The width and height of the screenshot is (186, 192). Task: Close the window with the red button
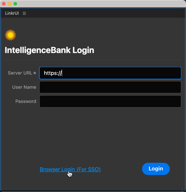tap(4, 4)
